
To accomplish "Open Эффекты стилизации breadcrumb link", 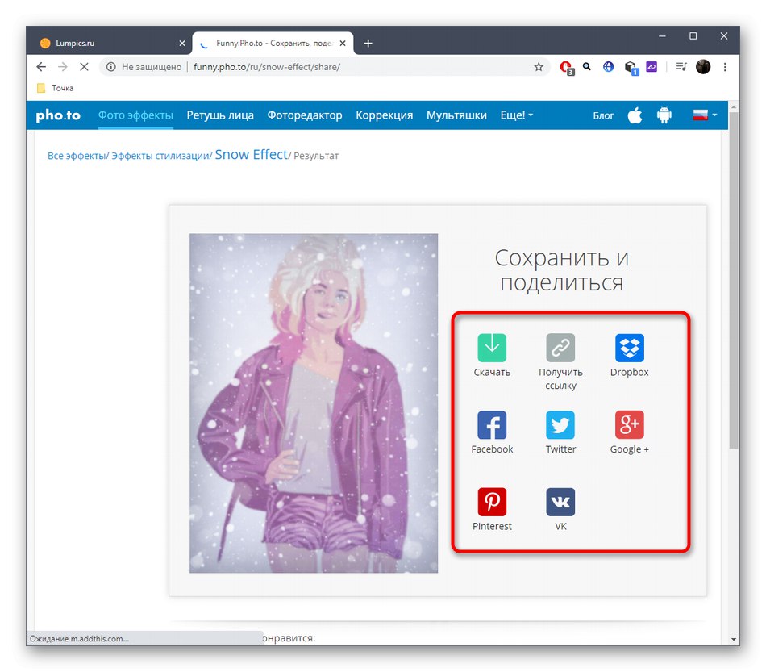I will pos(160,156).
